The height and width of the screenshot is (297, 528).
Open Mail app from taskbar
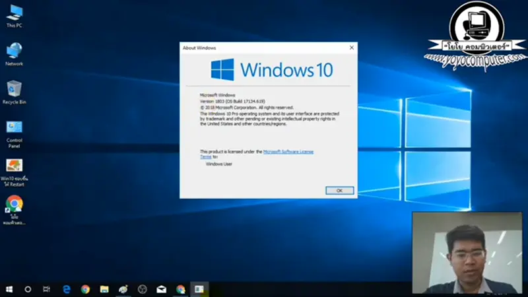click(x=161, y=289)
